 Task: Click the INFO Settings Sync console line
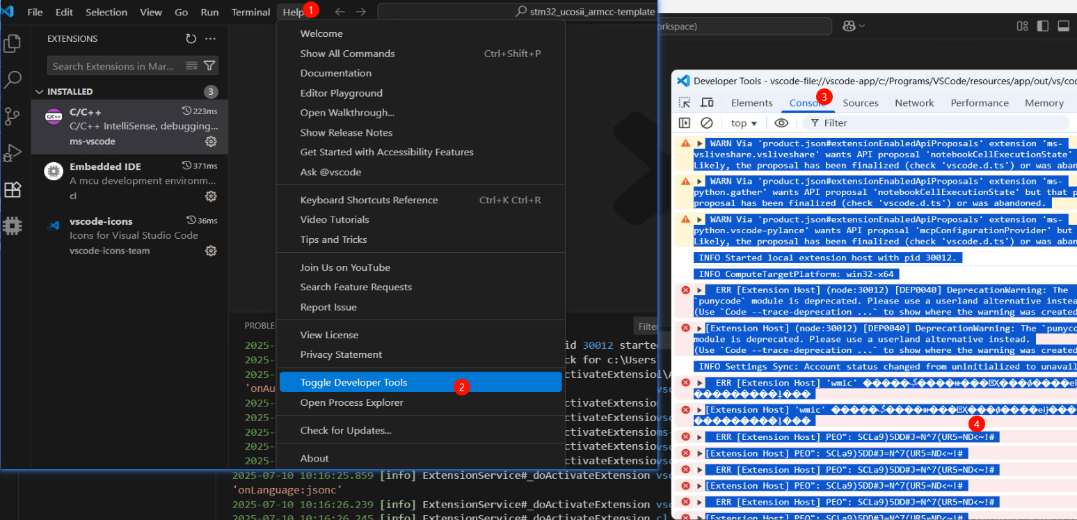point(886,366)
